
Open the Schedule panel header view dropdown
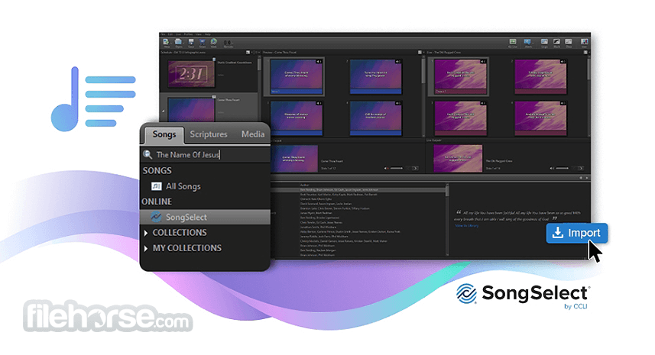tap(252, 53)
